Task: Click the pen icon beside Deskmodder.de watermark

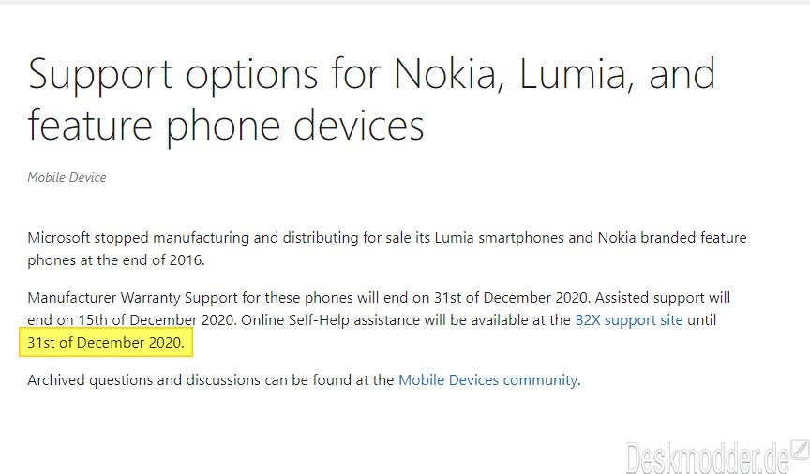Action: (801, 450)
